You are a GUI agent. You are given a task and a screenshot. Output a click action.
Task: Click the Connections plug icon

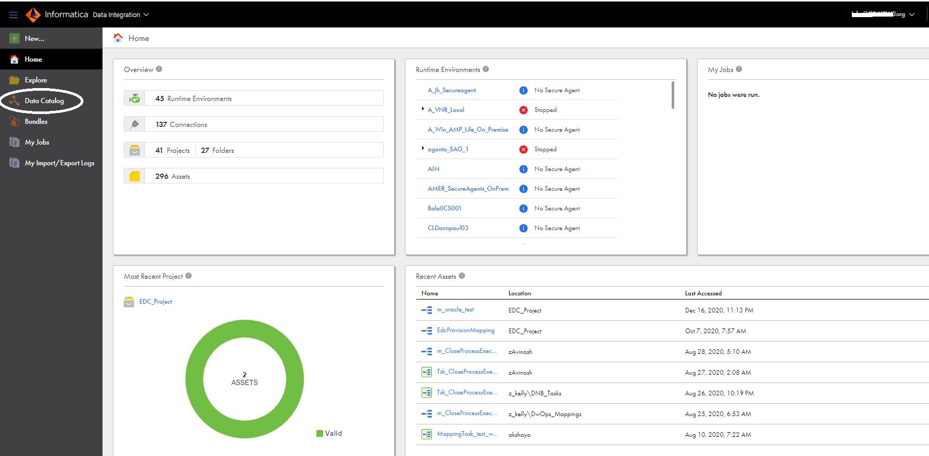[135, 124]
